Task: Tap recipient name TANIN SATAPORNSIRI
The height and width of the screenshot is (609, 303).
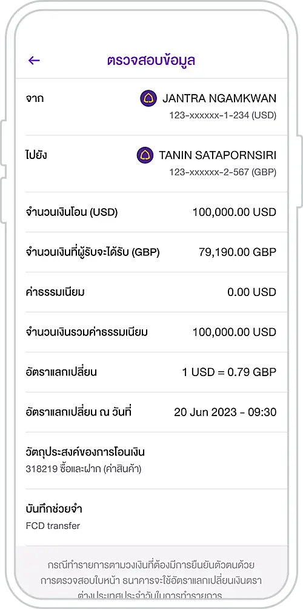Action: [218, 155]
